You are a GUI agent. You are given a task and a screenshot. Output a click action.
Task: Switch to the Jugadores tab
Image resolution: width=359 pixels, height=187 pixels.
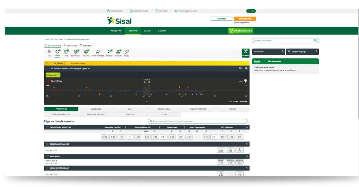point(95,109)
